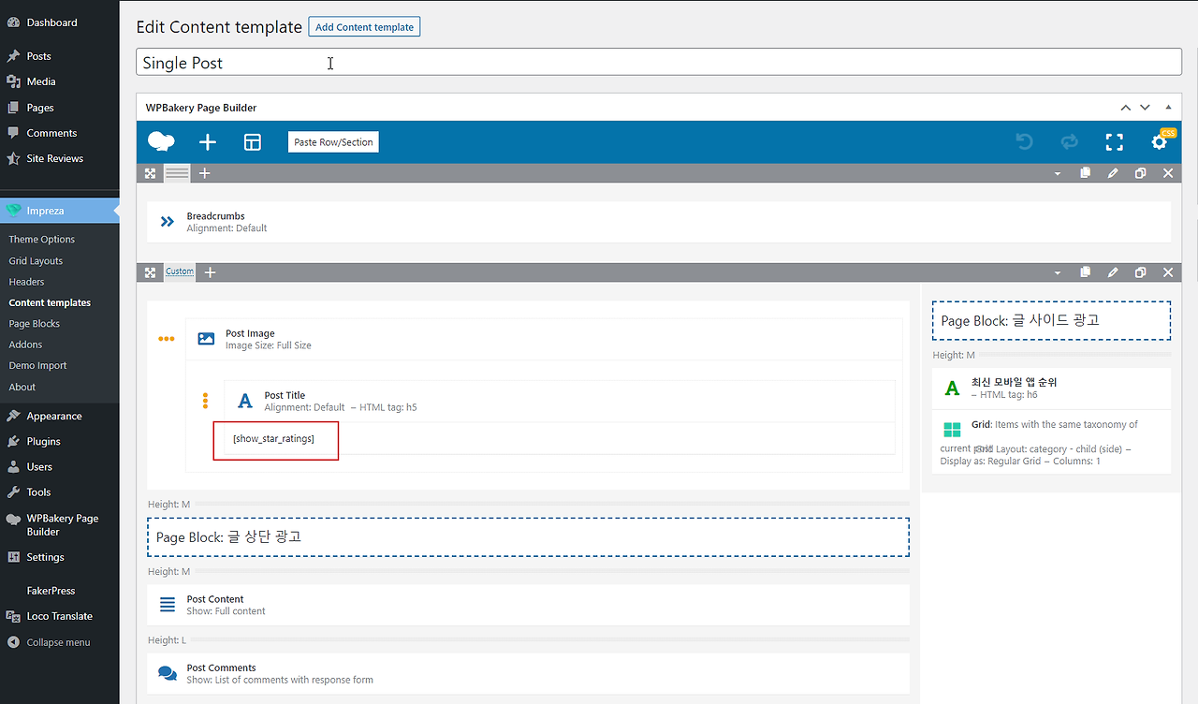1198x704 pixels.
Task: Click the horizontal orange dots inner row handle
Action: click(167, 339)
